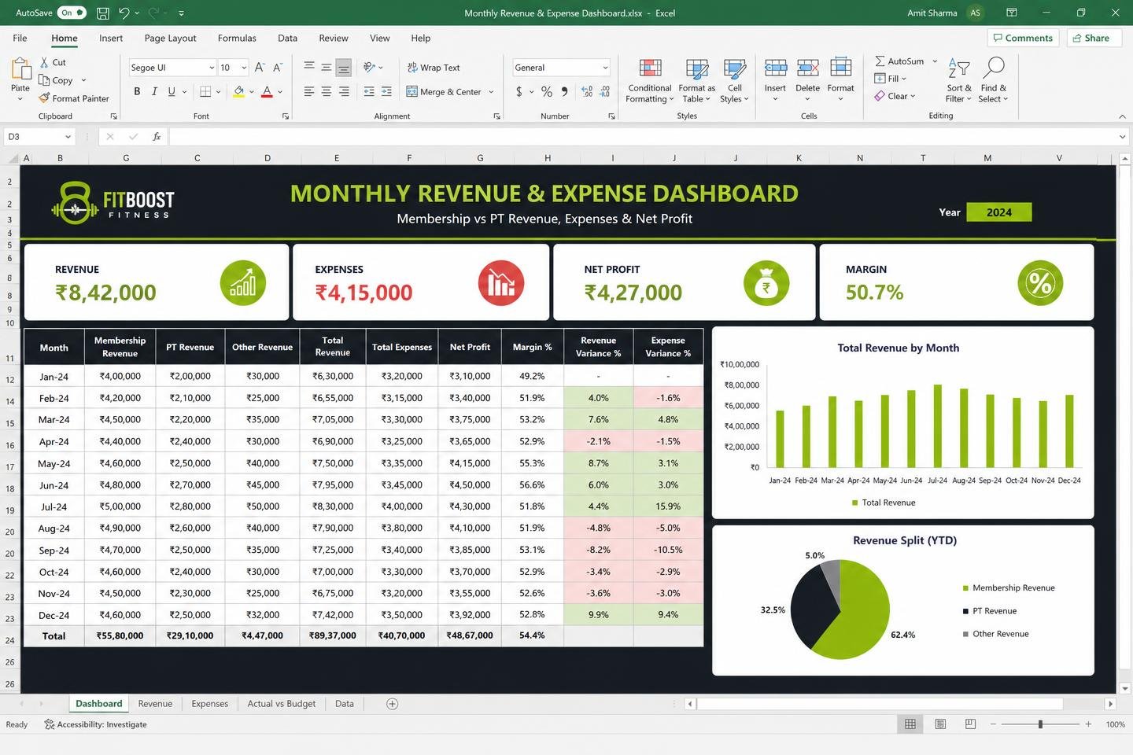Image resolution: width=1133 pixels, height=755 pixels.
Task: Open the Revenue sheet tab
Action: 155,704
